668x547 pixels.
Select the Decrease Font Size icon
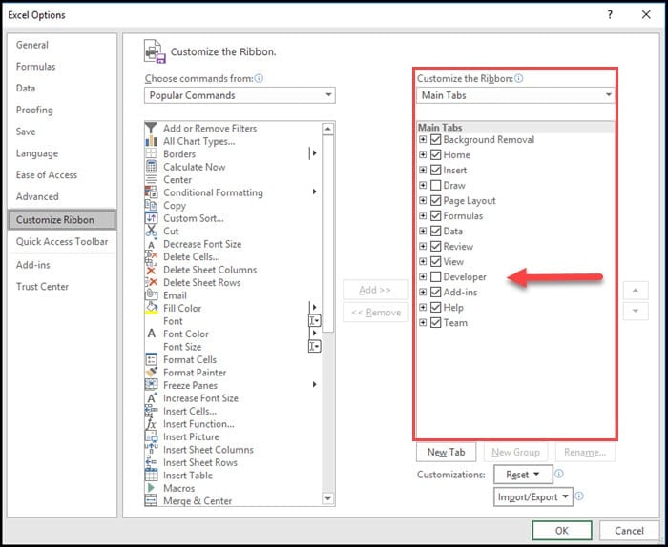(151, 244)
